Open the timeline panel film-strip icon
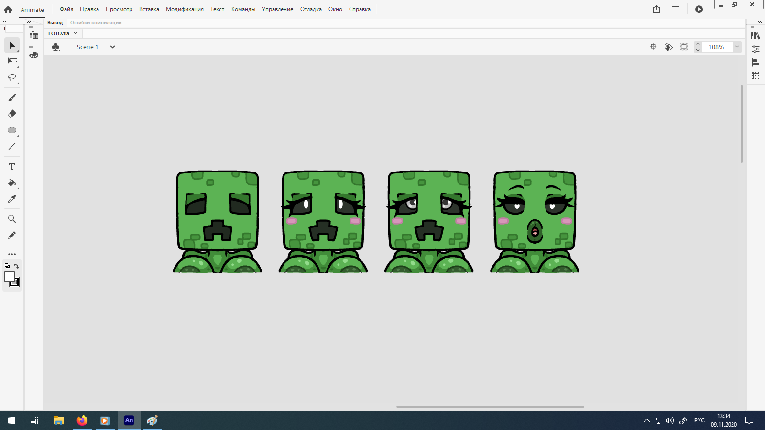Viewport: 765px width, 430px height. click(33, 35)
